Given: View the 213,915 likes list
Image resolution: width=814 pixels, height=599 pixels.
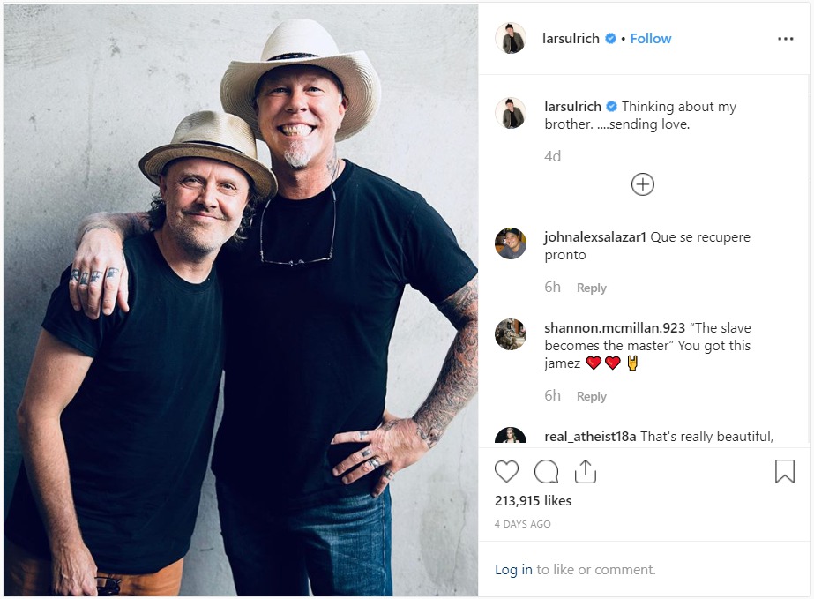Looking at the screenshot, I should [x=533, y=501].
